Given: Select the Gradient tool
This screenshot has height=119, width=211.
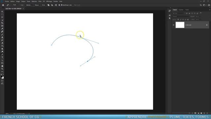Looking at the screenshot, I should coord(2,46).
